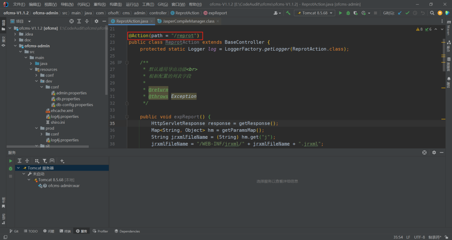Image resolution: width=452 pixels, height=240 pixels.
Task: Open Services panel settings gear
Action: click(434, 153)
